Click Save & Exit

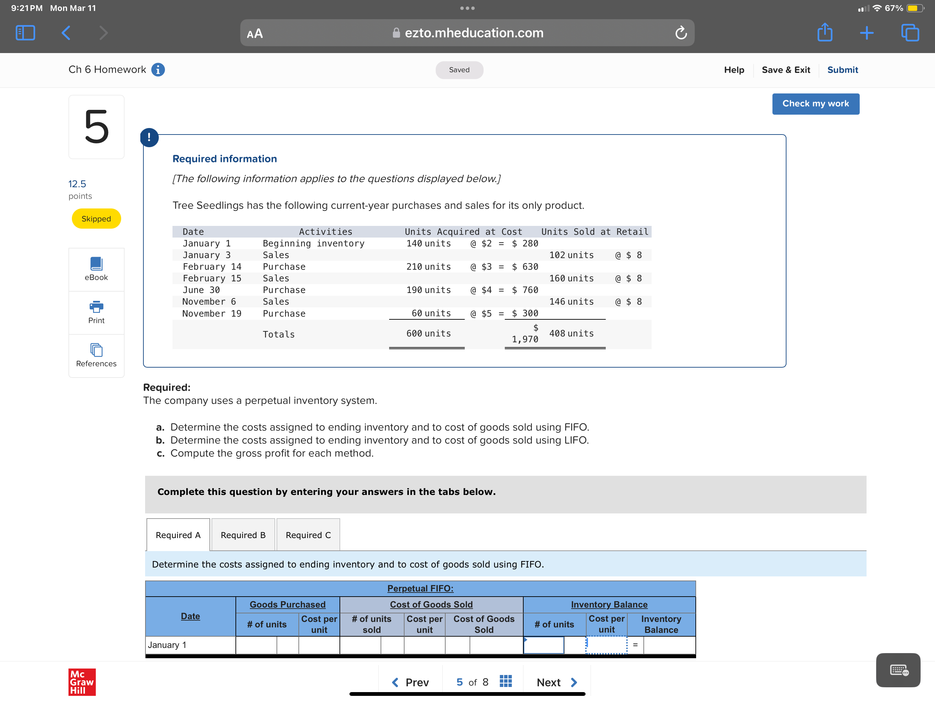[785, 70]
